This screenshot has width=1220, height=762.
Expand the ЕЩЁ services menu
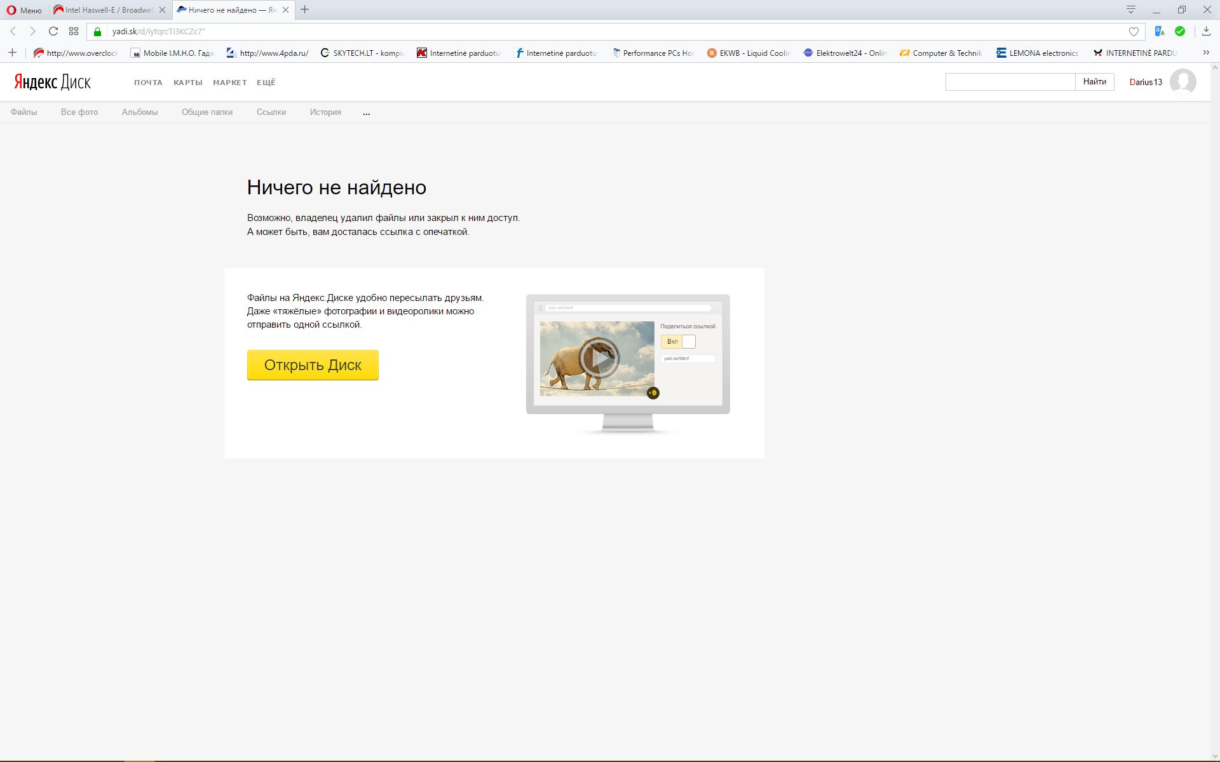[266, 83]
